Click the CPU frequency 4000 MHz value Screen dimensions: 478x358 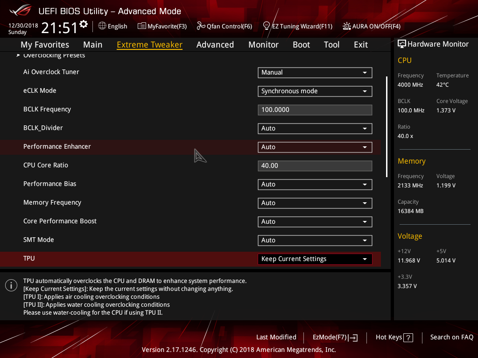click(410, 85)
